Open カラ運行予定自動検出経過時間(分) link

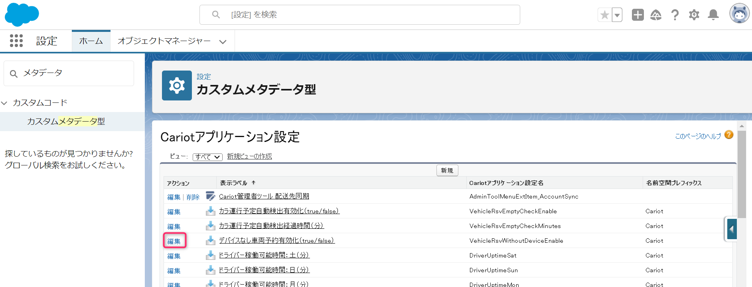[271, 226]
